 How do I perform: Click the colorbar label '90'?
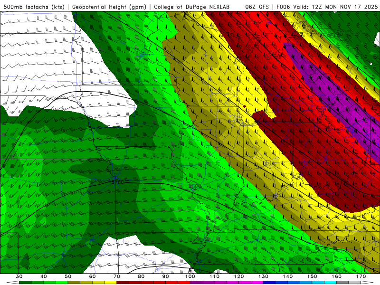pyautogui.click(x=165, y=276)
